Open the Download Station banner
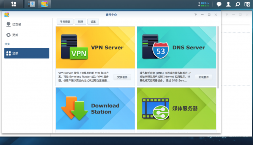Viewport: 253px width, 145px height. point(95,109)
